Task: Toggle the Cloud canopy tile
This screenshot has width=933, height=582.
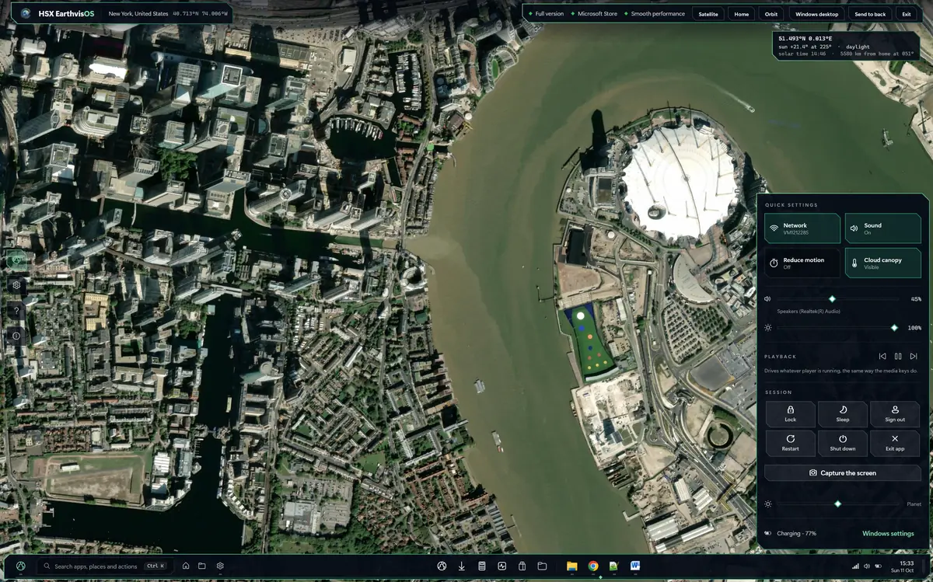Action: (882, 263)
